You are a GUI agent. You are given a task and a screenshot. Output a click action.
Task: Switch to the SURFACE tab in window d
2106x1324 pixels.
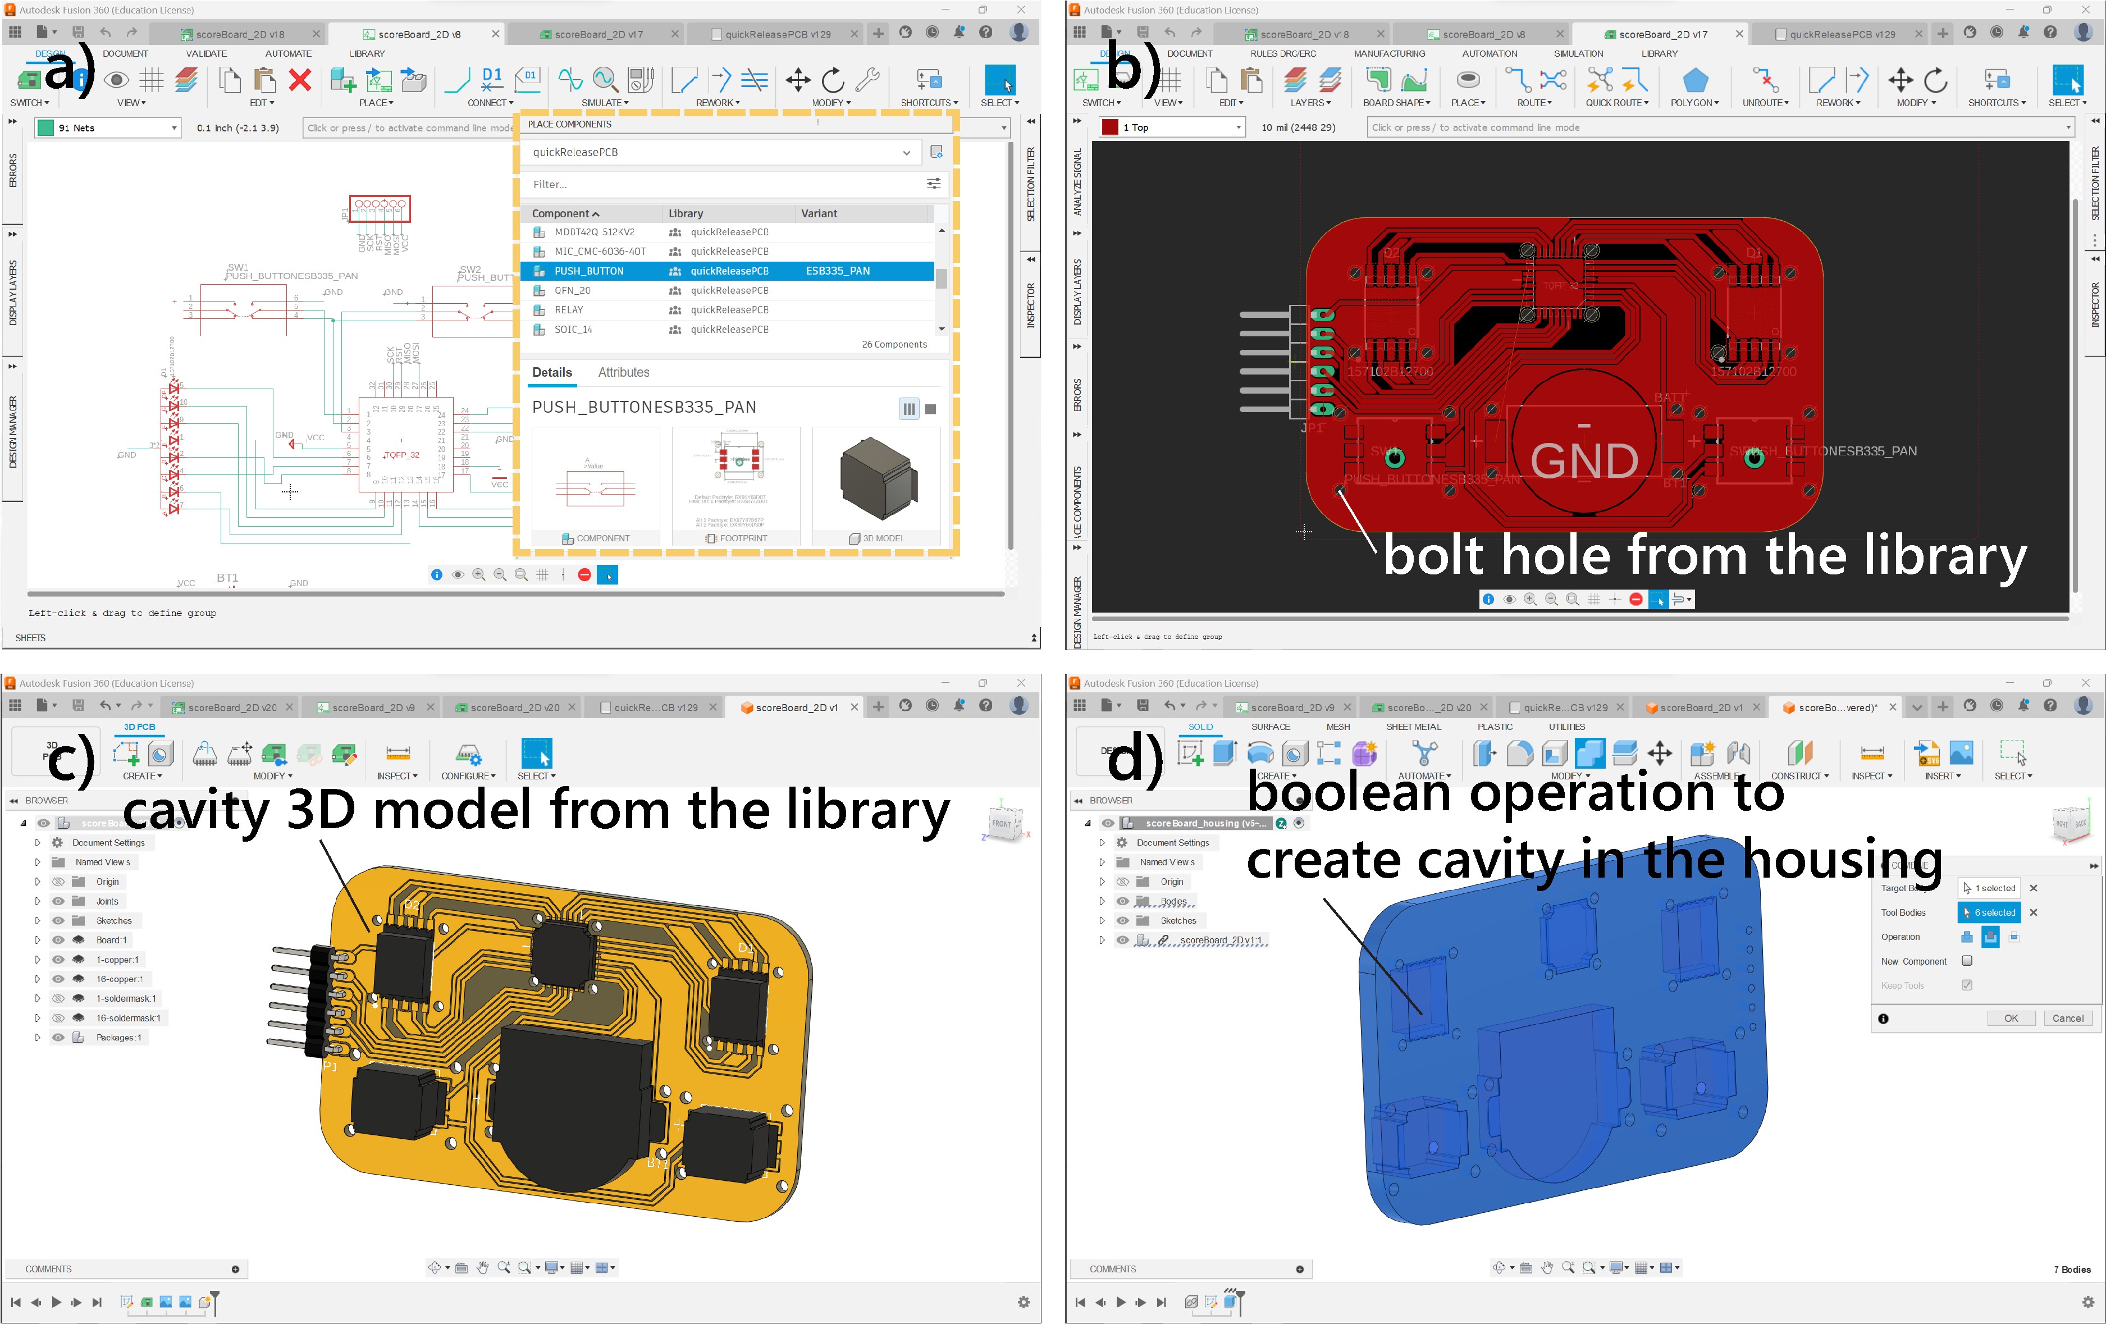point(1270,727)
